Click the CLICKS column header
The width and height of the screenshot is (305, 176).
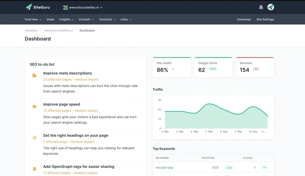click(247, 158)
